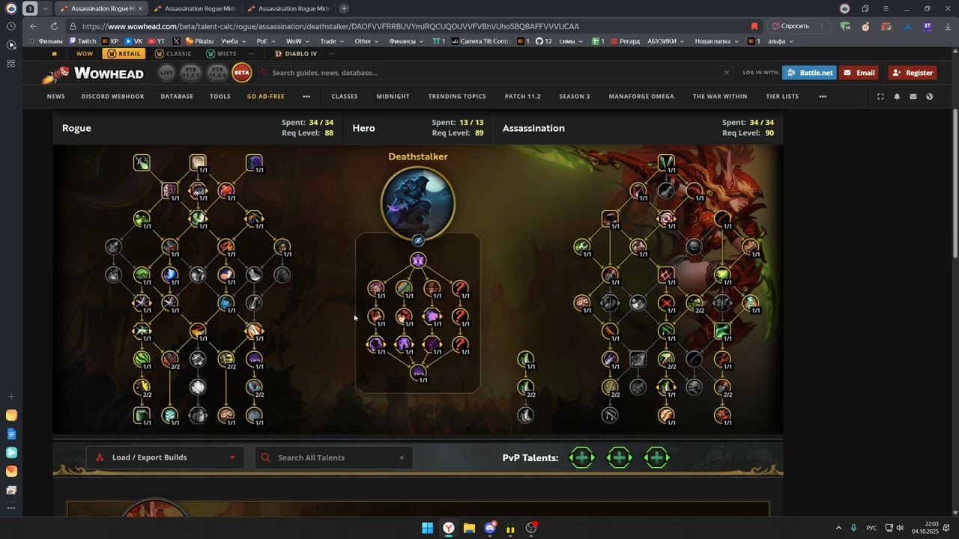Open Load / Export Builds dropdown
This screenshot has width=959, height=539.
click(x=166, y=457)
